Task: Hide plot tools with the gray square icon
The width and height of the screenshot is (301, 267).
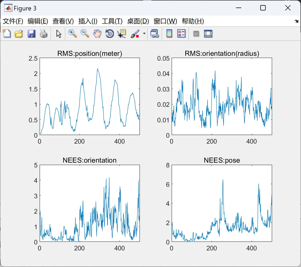Action: 196,34
